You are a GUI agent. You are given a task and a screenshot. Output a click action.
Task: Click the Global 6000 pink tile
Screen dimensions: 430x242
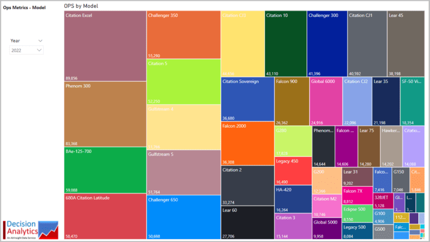click(326, 101)
